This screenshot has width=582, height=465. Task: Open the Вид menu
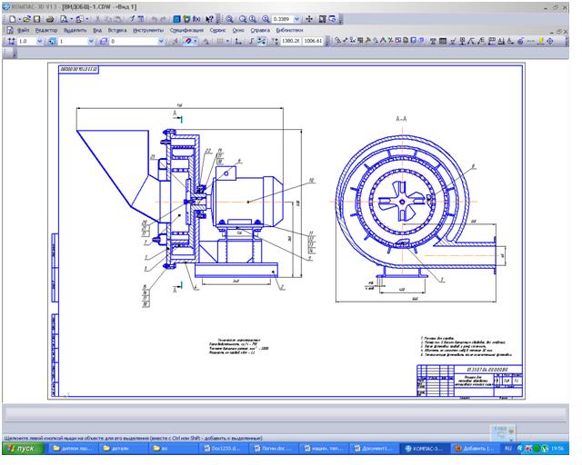(97, 30)
